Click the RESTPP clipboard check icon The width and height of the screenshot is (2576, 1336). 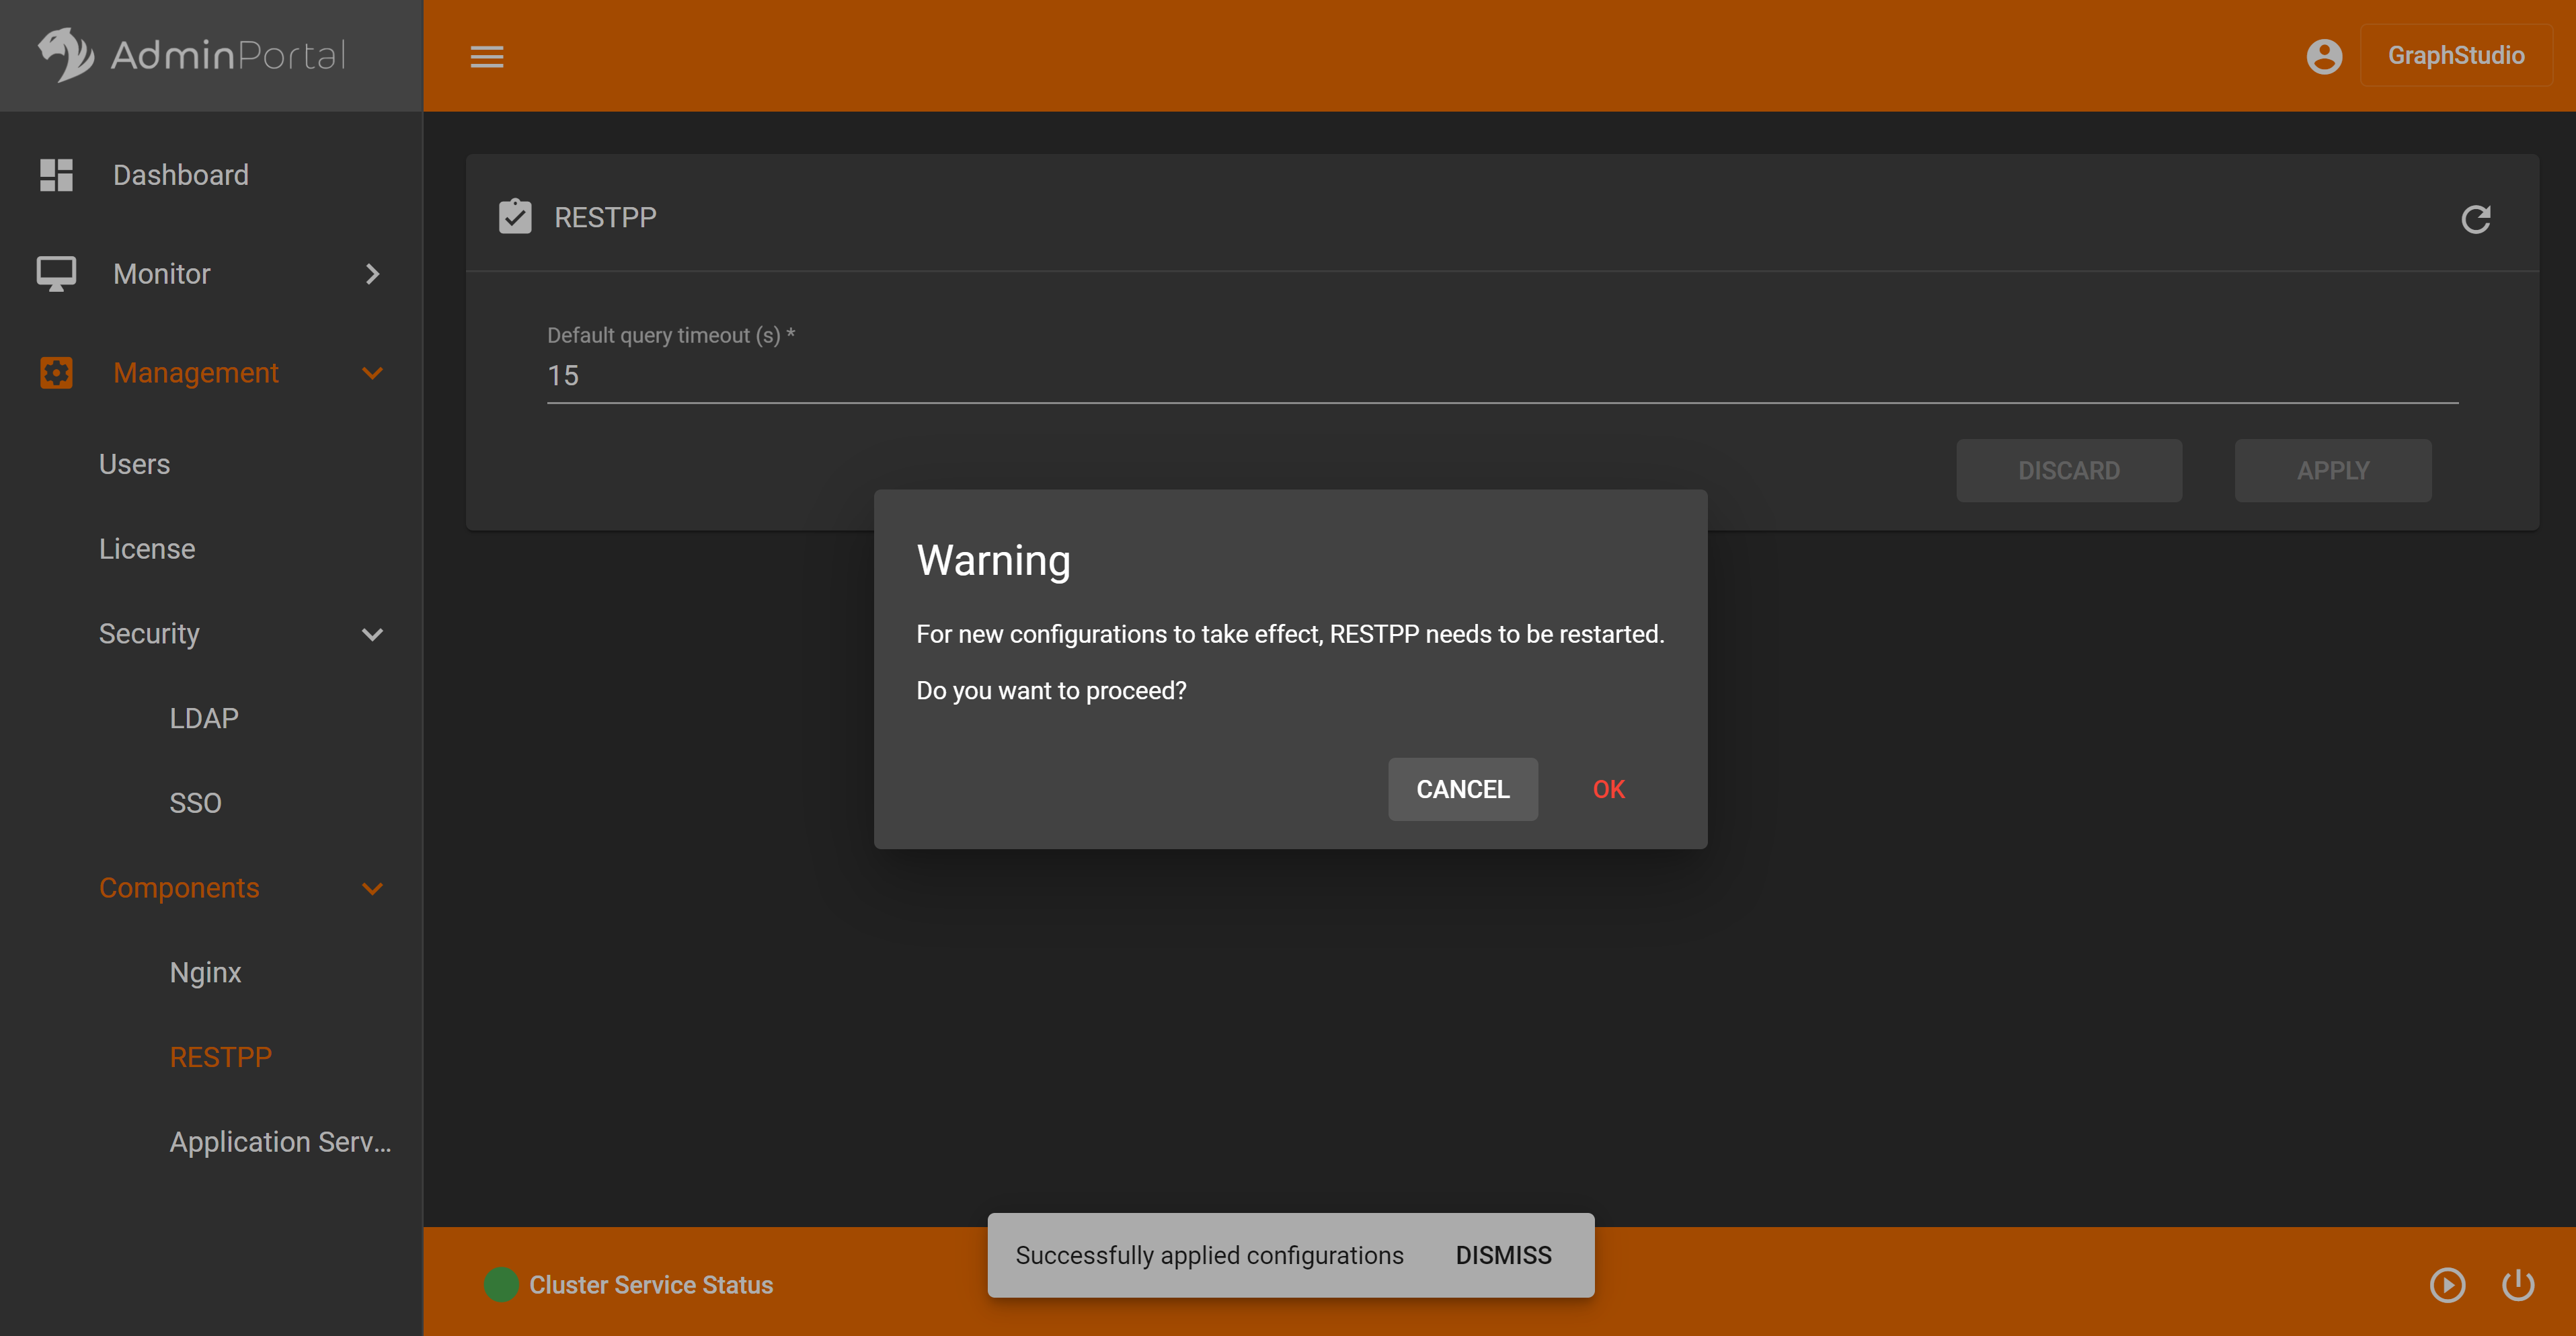click(515, 216)
